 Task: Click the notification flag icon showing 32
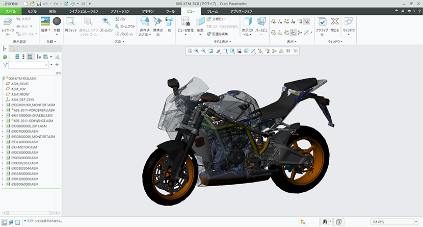point(303,222)
